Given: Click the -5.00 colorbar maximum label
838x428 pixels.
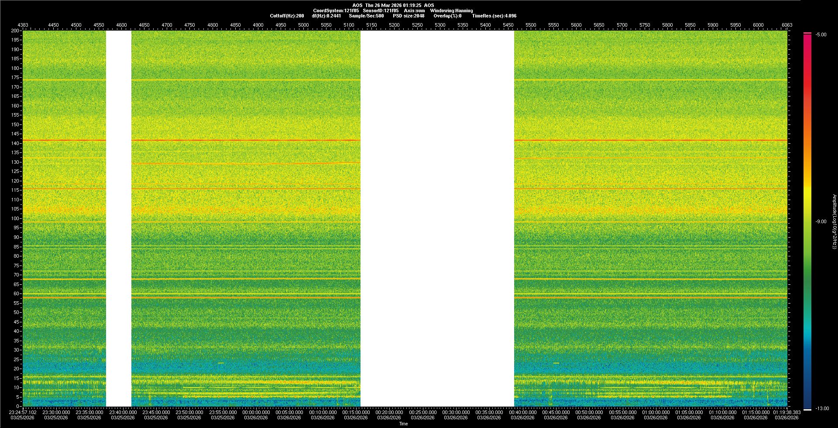Looking at the screenshot, I should click(821, 35).
